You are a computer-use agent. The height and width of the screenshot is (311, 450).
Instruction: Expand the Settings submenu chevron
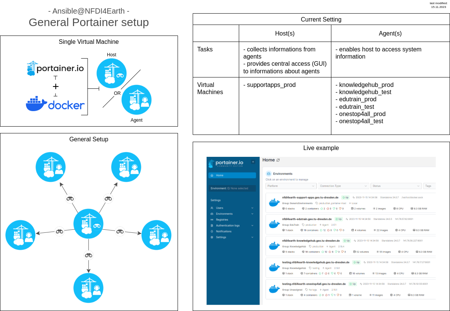coord(252,237)
